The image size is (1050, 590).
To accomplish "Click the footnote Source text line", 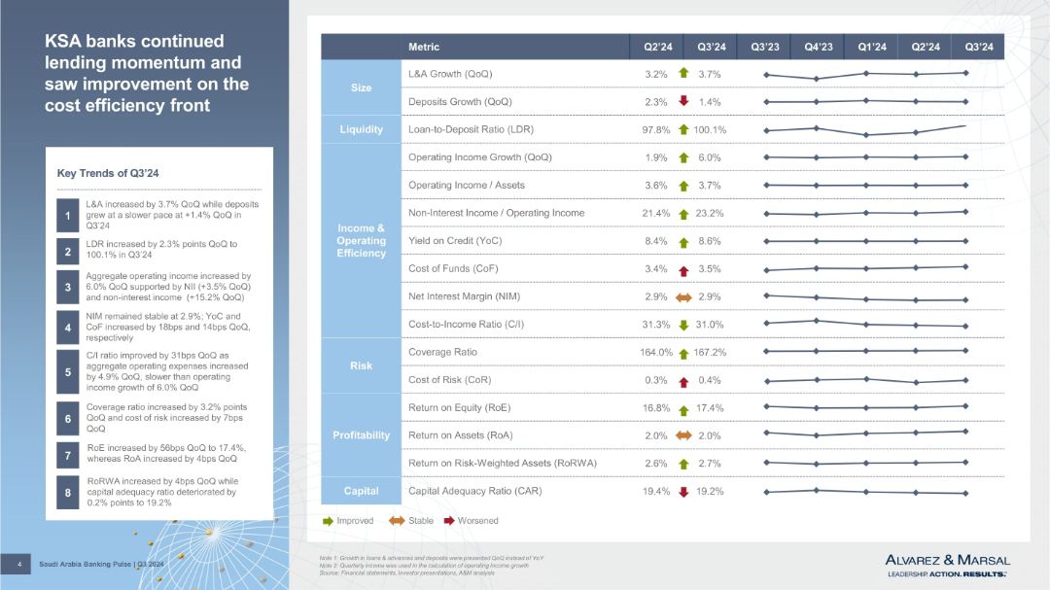I will pyautogui.click(x=407, y=573).
